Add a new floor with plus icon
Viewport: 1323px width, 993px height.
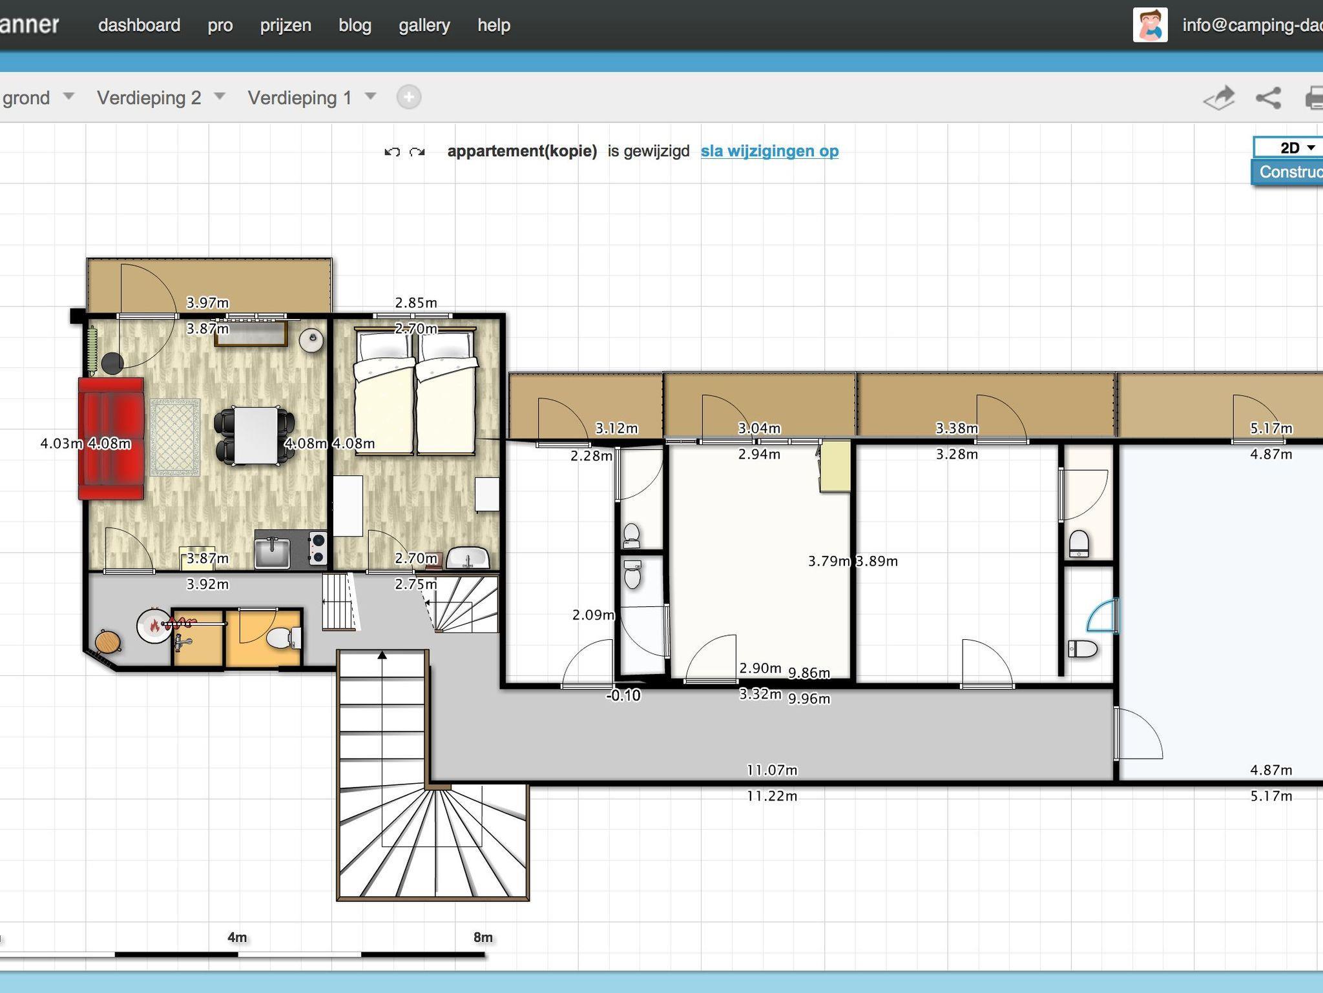(x=408, y=97)
